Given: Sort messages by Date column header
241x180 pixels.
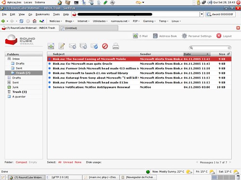Looking at the screenshot, I should 197,54.
